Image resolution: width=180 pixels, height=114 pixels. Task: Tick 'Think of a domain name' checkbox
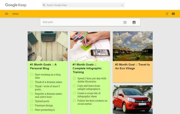tap(32, 82)
